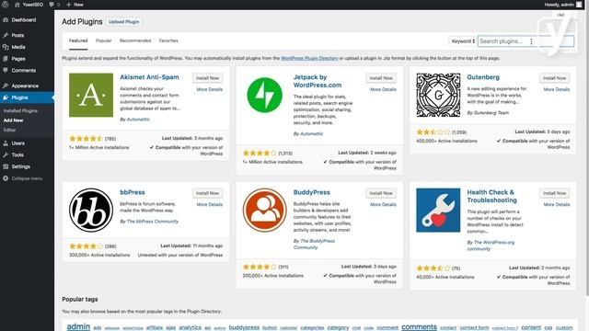Click the Appearance paintbrush icon
This screenshot has height=331, width=589.
pos(6,86)
